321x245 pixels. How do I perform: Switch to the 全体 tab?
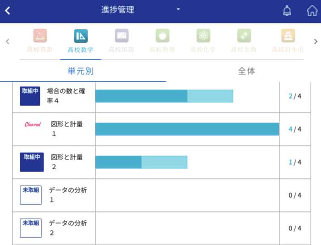(247, 71)
